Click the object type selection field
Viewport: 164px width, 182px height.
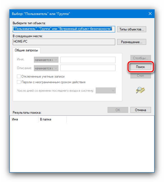[x=64, y=29]
